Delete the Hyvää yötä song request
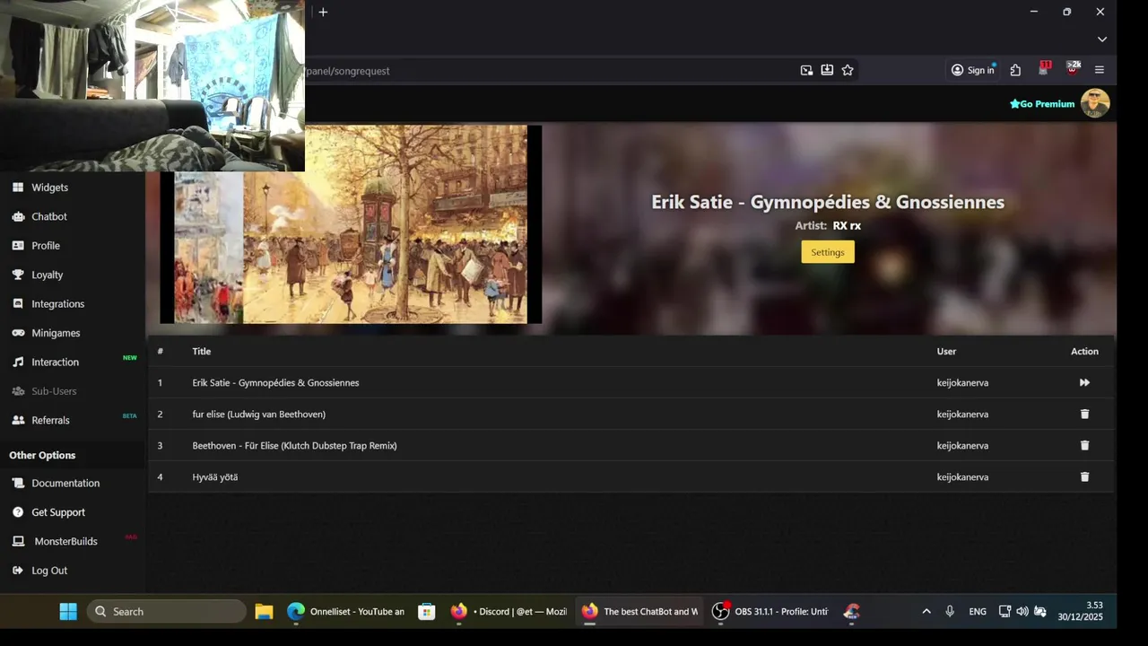Image resolution: width=1148 pixels, height=646 pixels. click(1084, 476)
